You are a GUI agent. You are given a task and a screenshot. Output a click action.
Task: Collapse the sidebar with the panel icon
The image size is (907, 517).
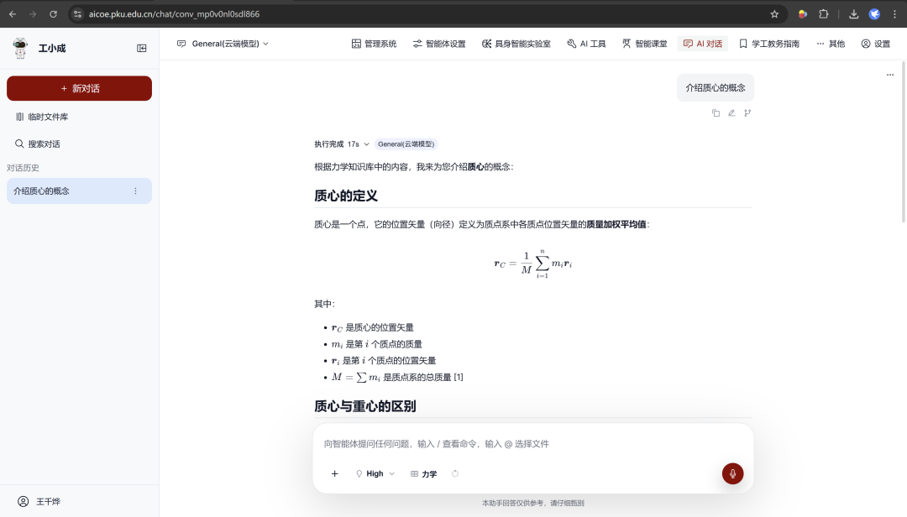tap(142, 48)
